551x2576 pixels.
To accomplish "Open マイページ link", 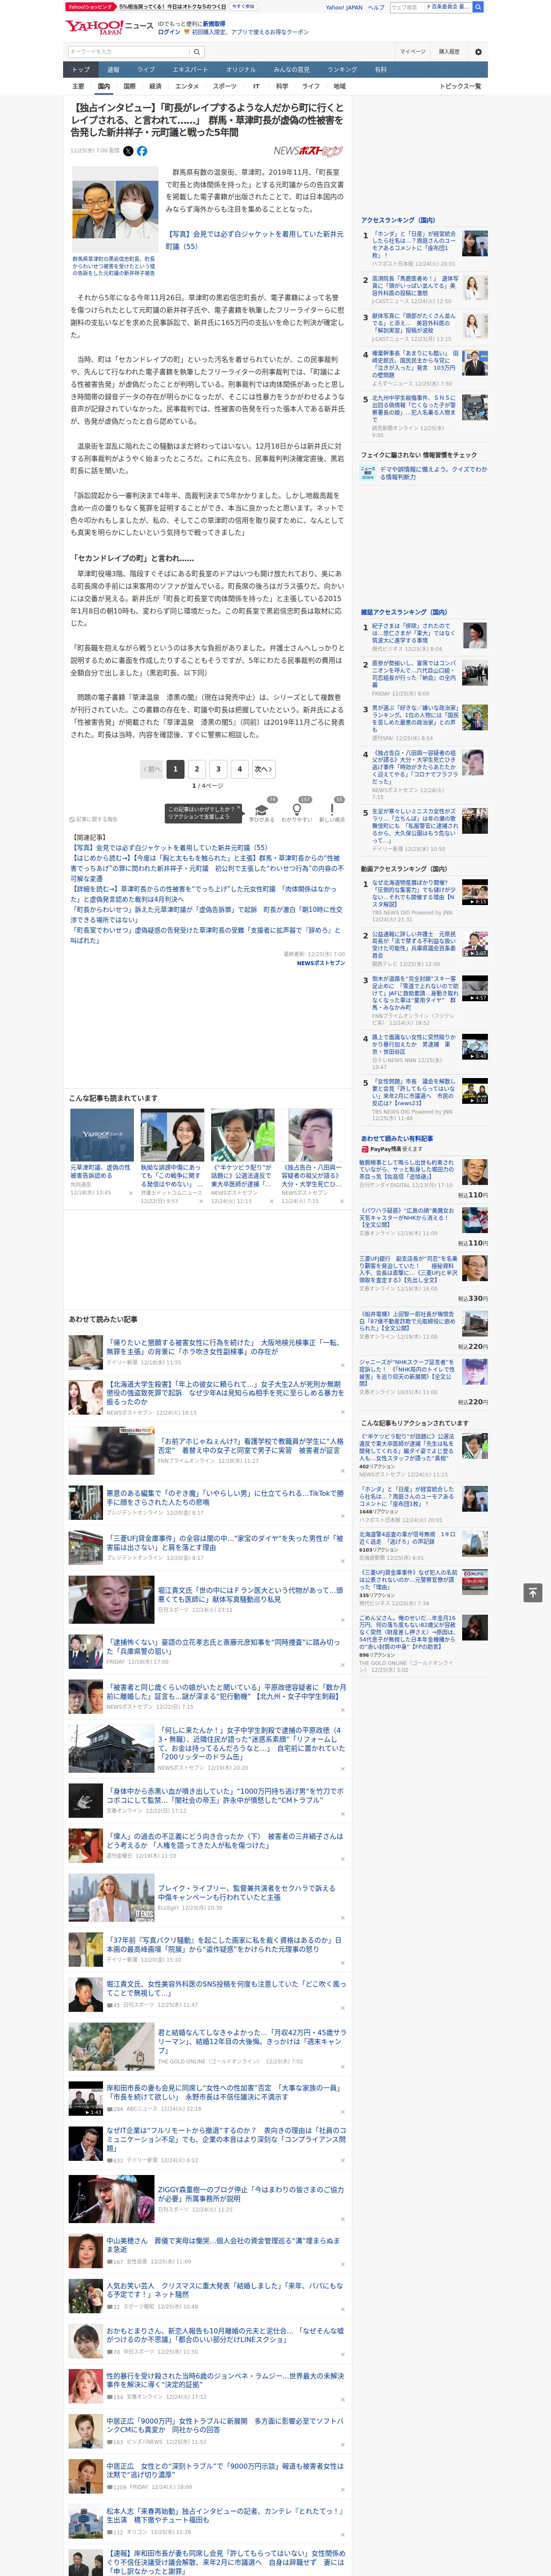I will 413,51.
